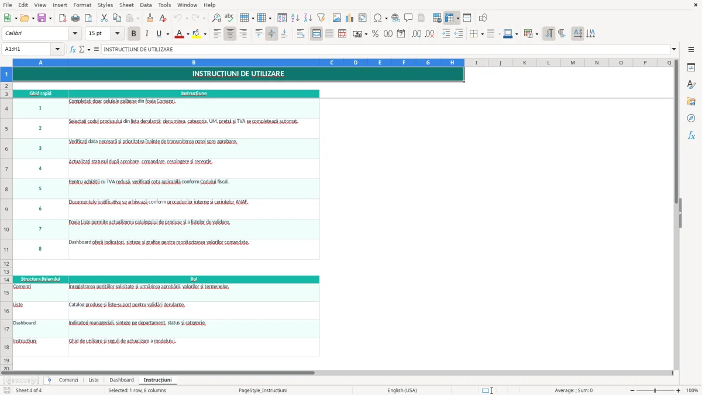Toggle Bold formatting

[133, 34]
